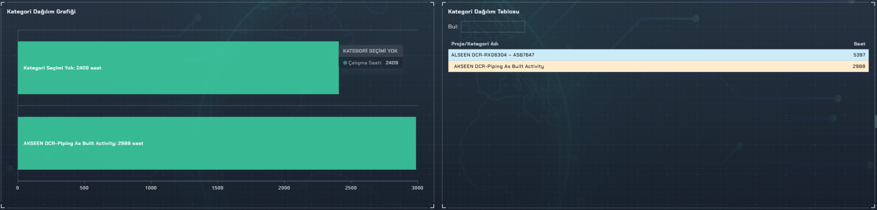Click the 2988 hours table cell
This screenshot has width=877, height=210.
[x=858, y=66]
